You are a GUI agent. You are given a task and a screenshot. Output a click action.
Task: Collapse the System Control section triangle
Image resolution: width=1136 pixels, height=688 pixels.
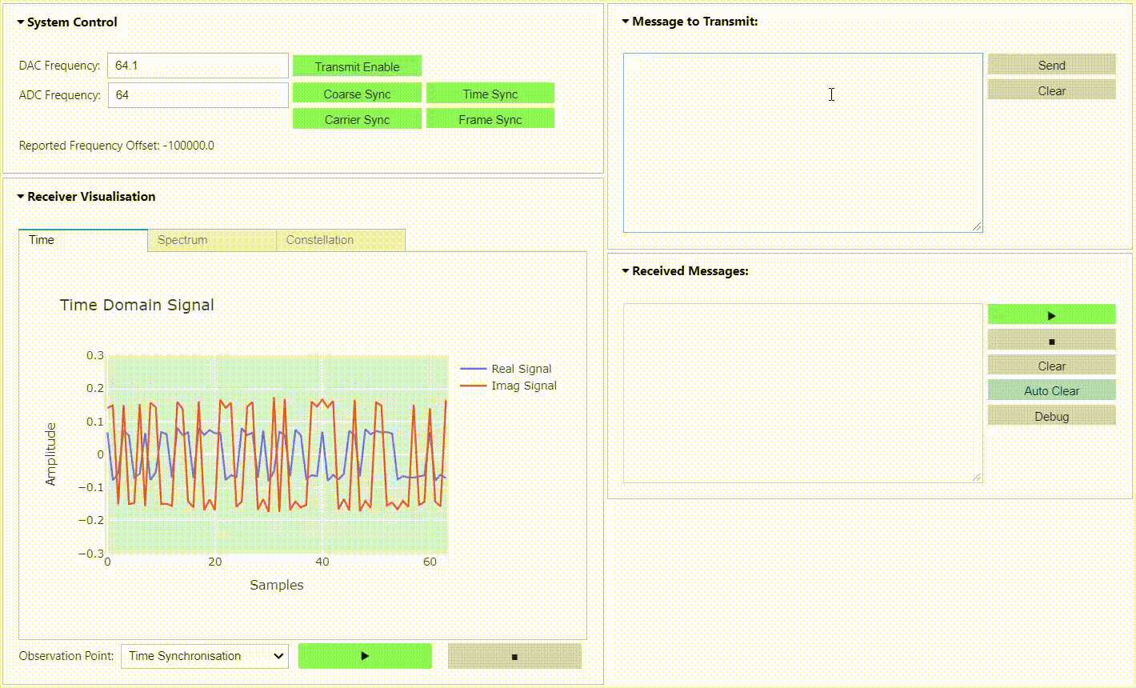(21, 22)
